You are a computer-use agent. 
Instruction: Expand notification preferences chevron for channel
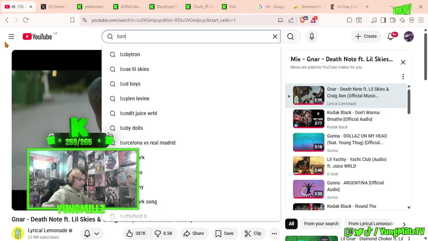pos(97,234)
